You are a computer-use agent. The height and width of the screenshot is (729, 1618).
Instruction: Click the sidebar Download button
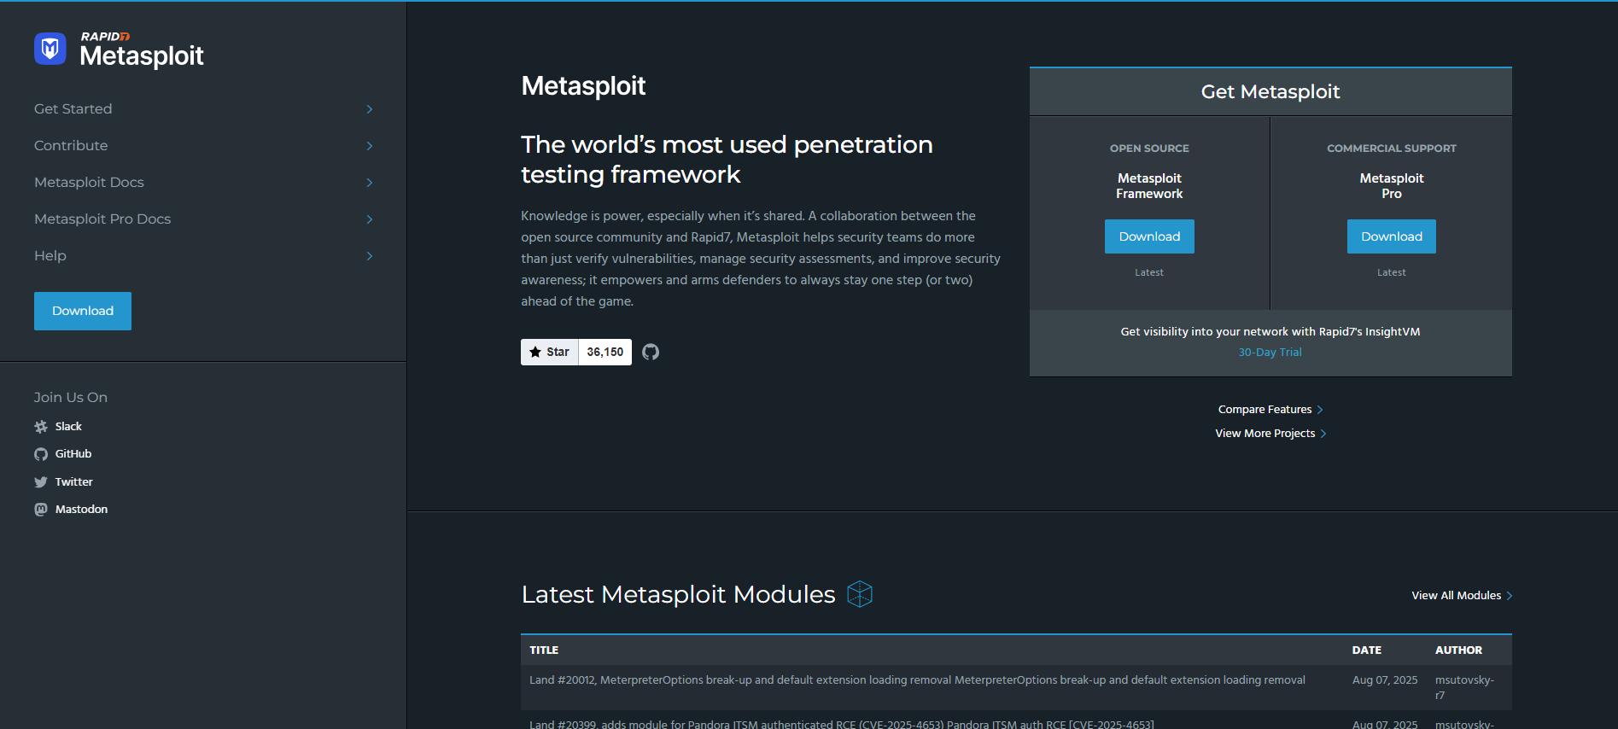[x=83, y=311]
